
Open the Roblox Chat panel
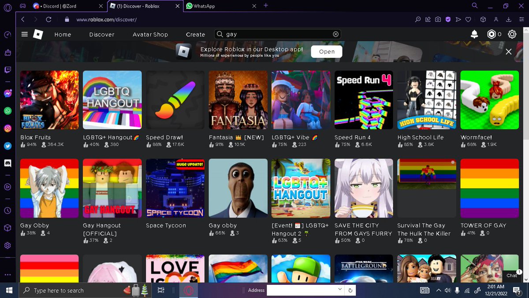tap(512, 275)
